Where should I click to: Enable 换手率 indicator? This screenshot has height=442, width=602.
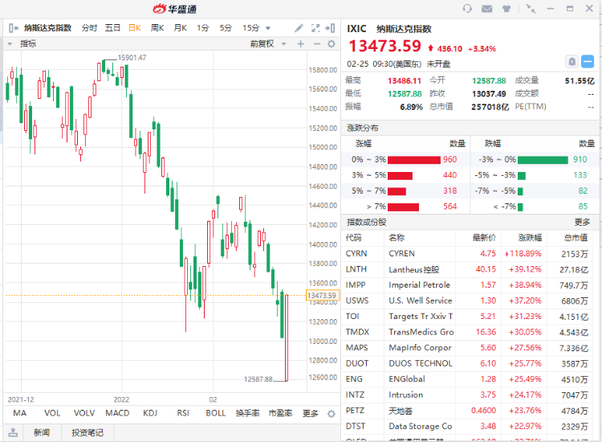[x=248, y=413]
